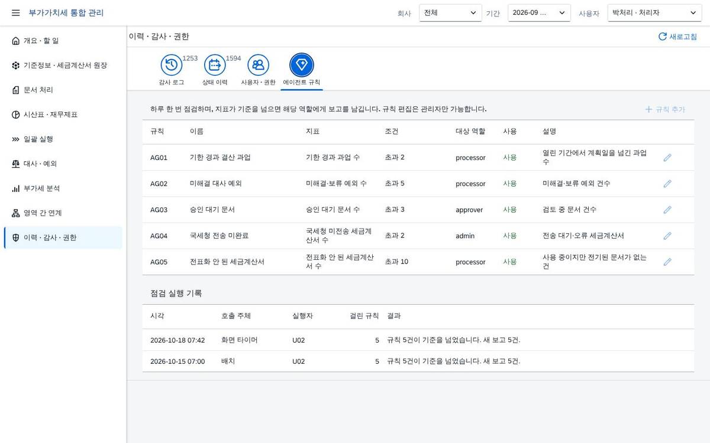Edit rule AG01 with its pencil icon

pyautogui.click(x=667, y=158)
